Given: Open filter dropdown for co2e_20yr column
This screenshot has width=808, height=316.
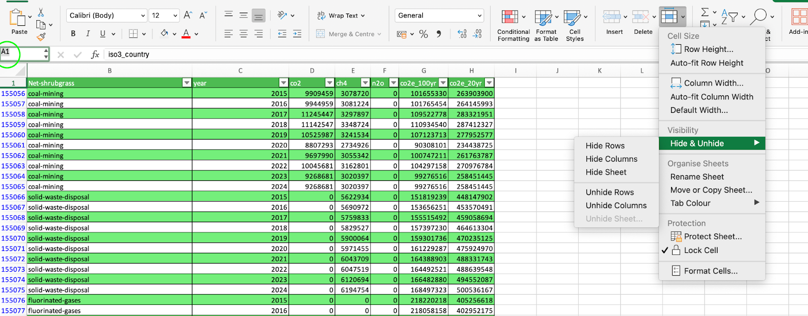Looking at the screenshot, I should point(489,83).
